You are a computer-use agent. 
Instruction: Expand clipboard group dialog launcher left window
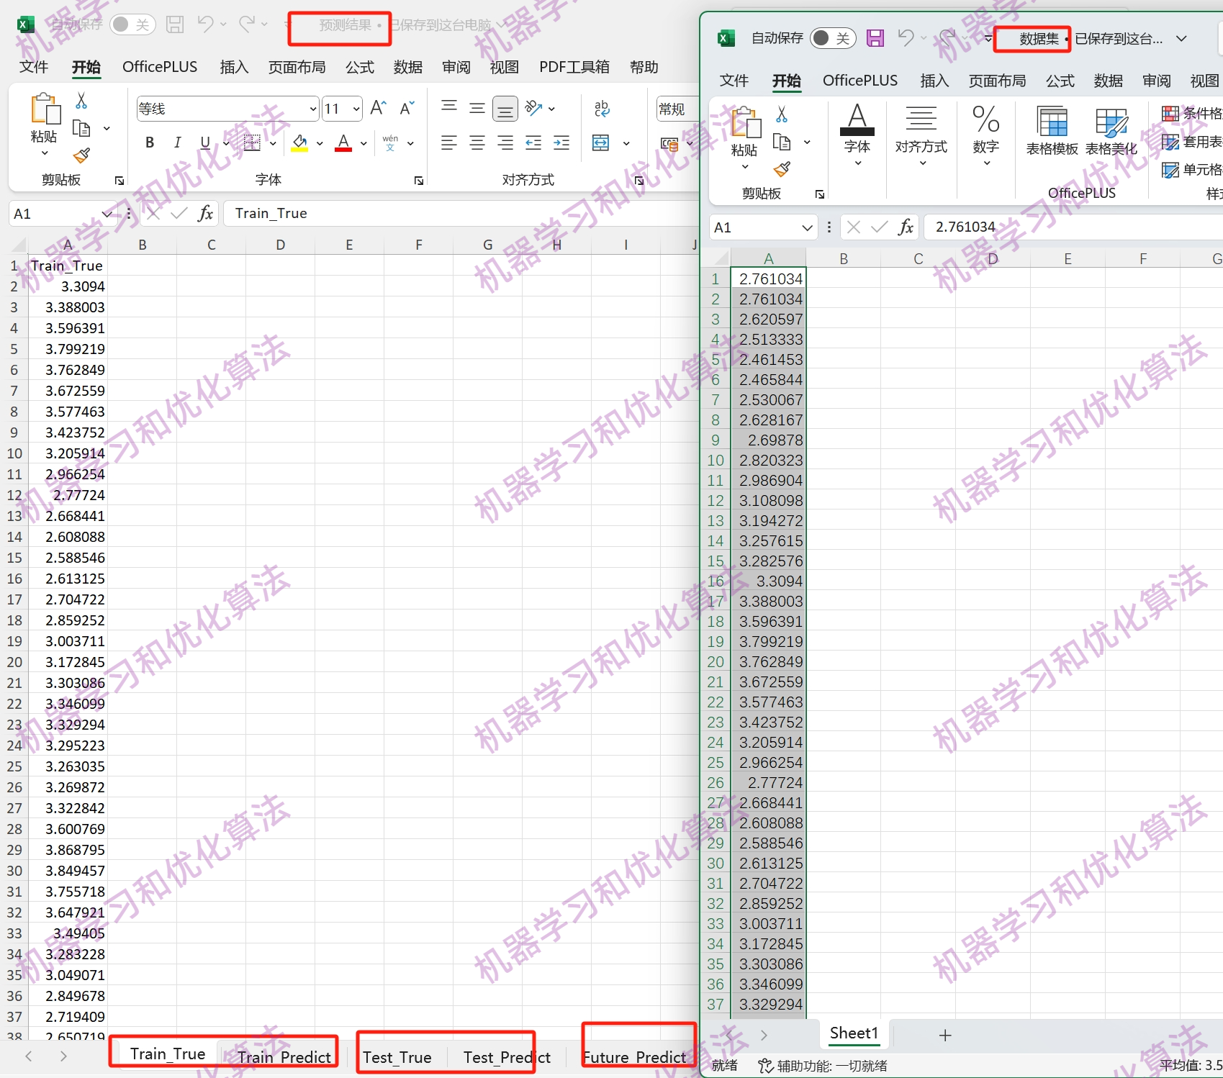(x=119, y=181)
